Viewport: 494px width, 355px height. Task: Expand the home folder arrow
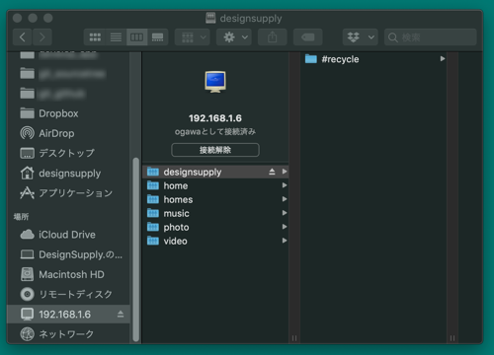click(x=285, y=185)
